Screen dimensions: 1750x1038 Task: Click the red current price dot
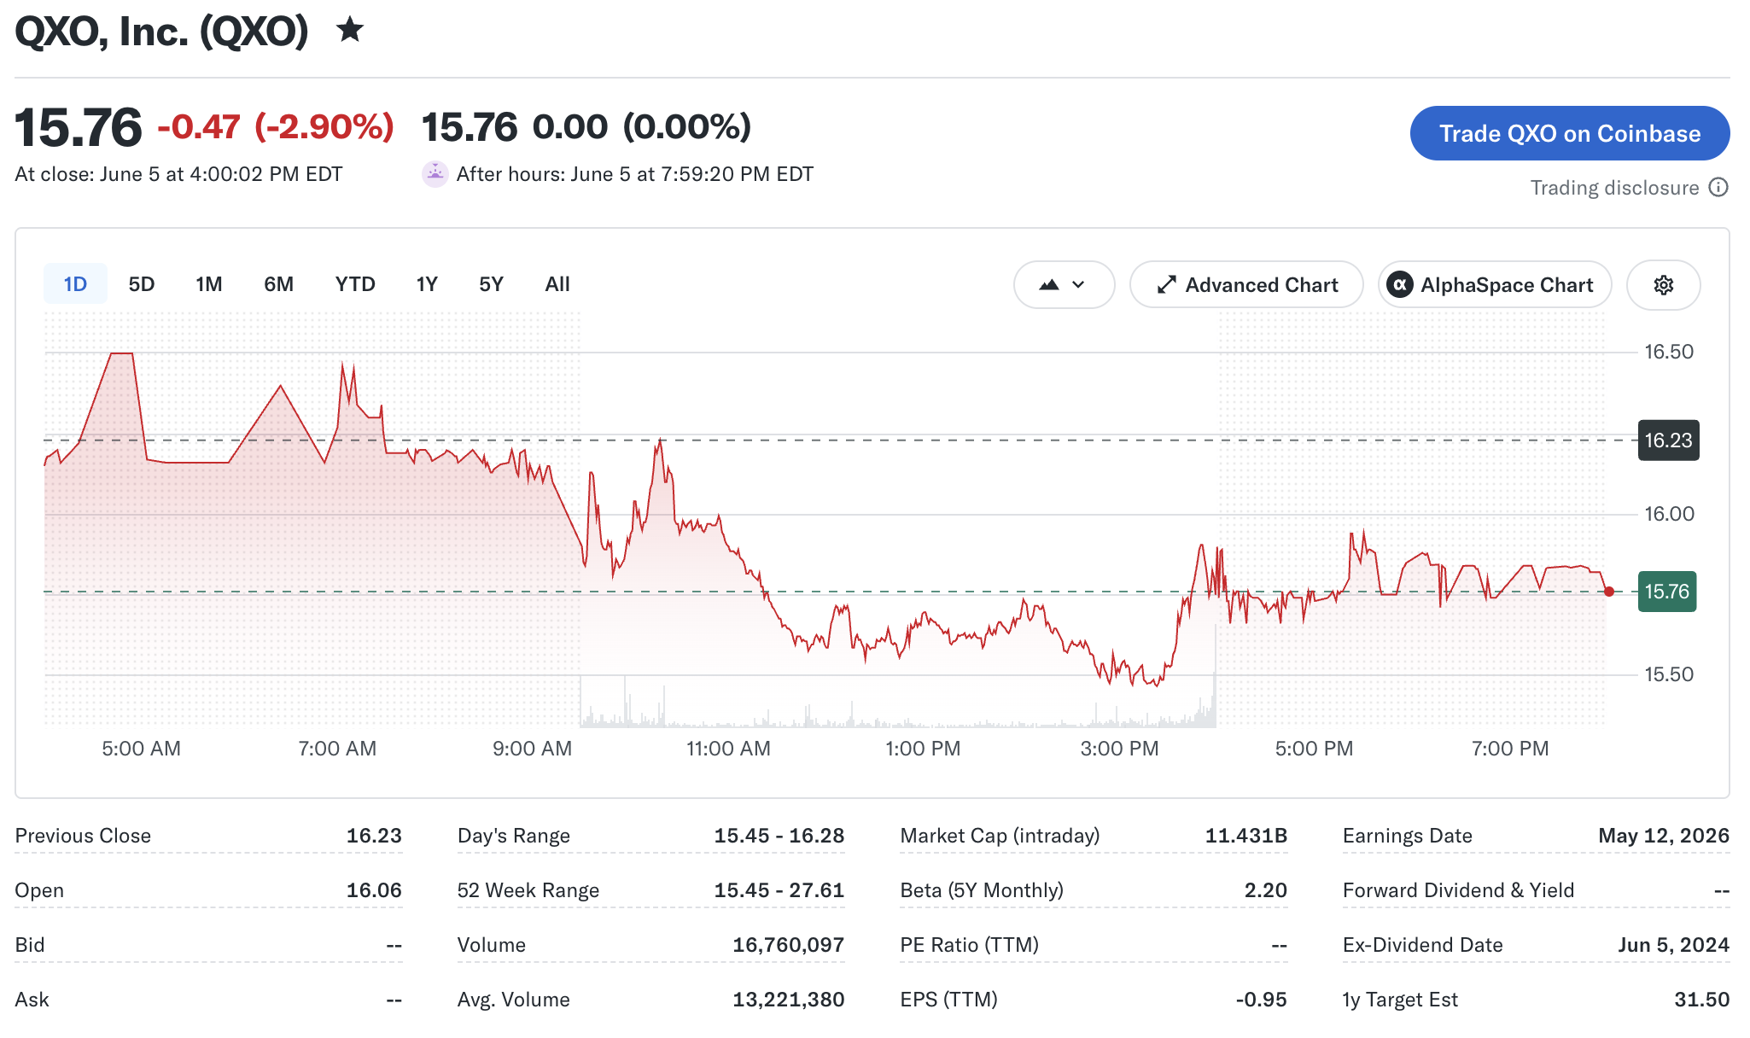point(1609,592)
